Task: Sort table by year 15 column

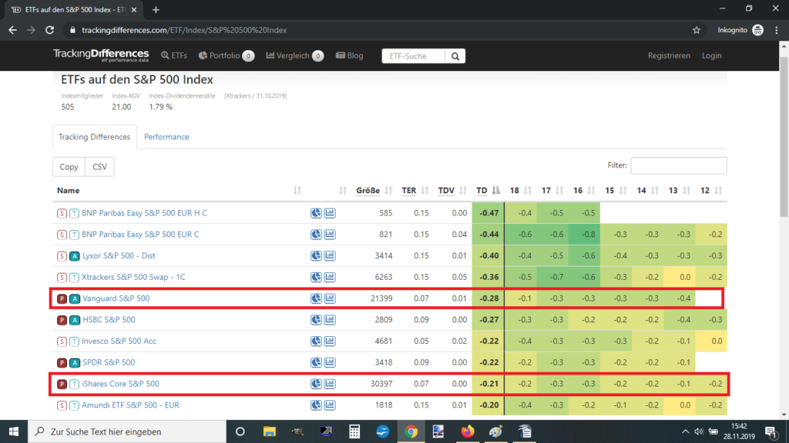Action: point(616,191)
